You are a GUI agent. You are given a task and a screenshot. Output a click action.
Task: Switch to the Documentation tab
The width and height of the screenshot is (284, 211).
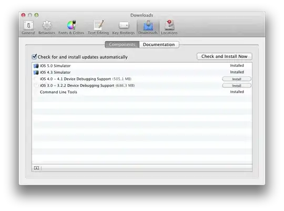pyautogui.click(x=159, y=44)
